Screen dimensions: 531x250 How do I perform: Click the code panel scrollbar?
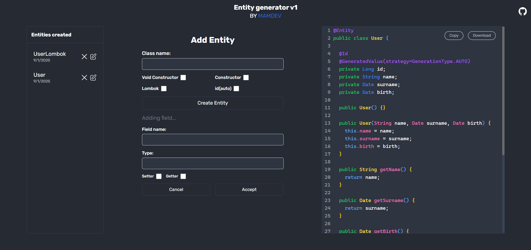[x=503, y=91]
